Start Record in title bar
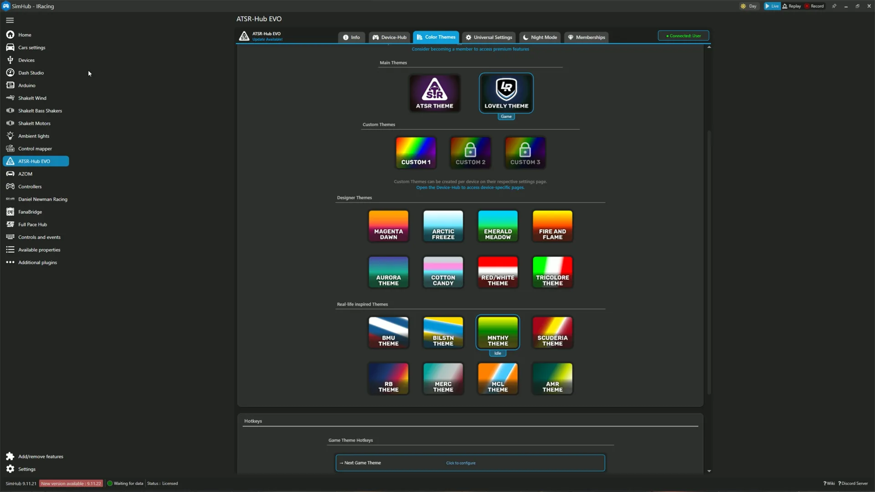 (x=814, y=6)
